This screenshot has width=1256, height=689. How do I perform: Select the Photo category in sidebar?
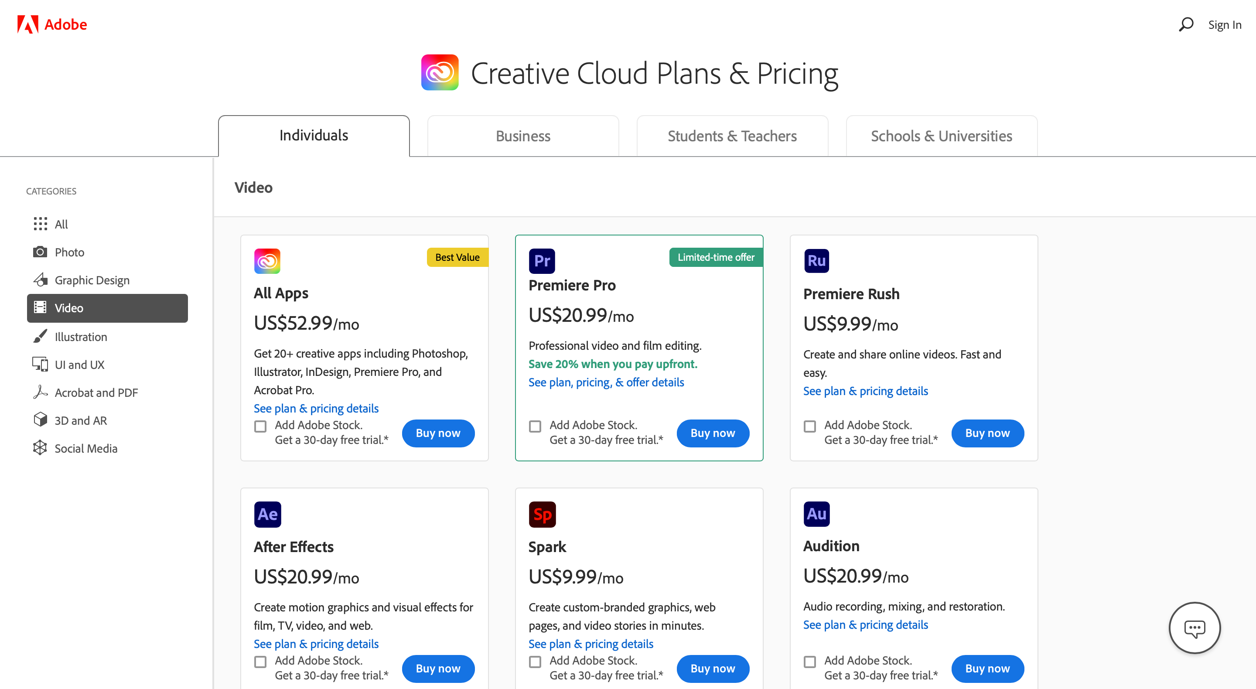tap(69, 252)
